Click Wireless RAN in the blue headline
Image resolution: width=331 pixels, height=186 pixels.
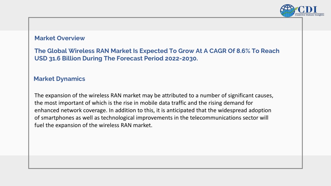89,51
